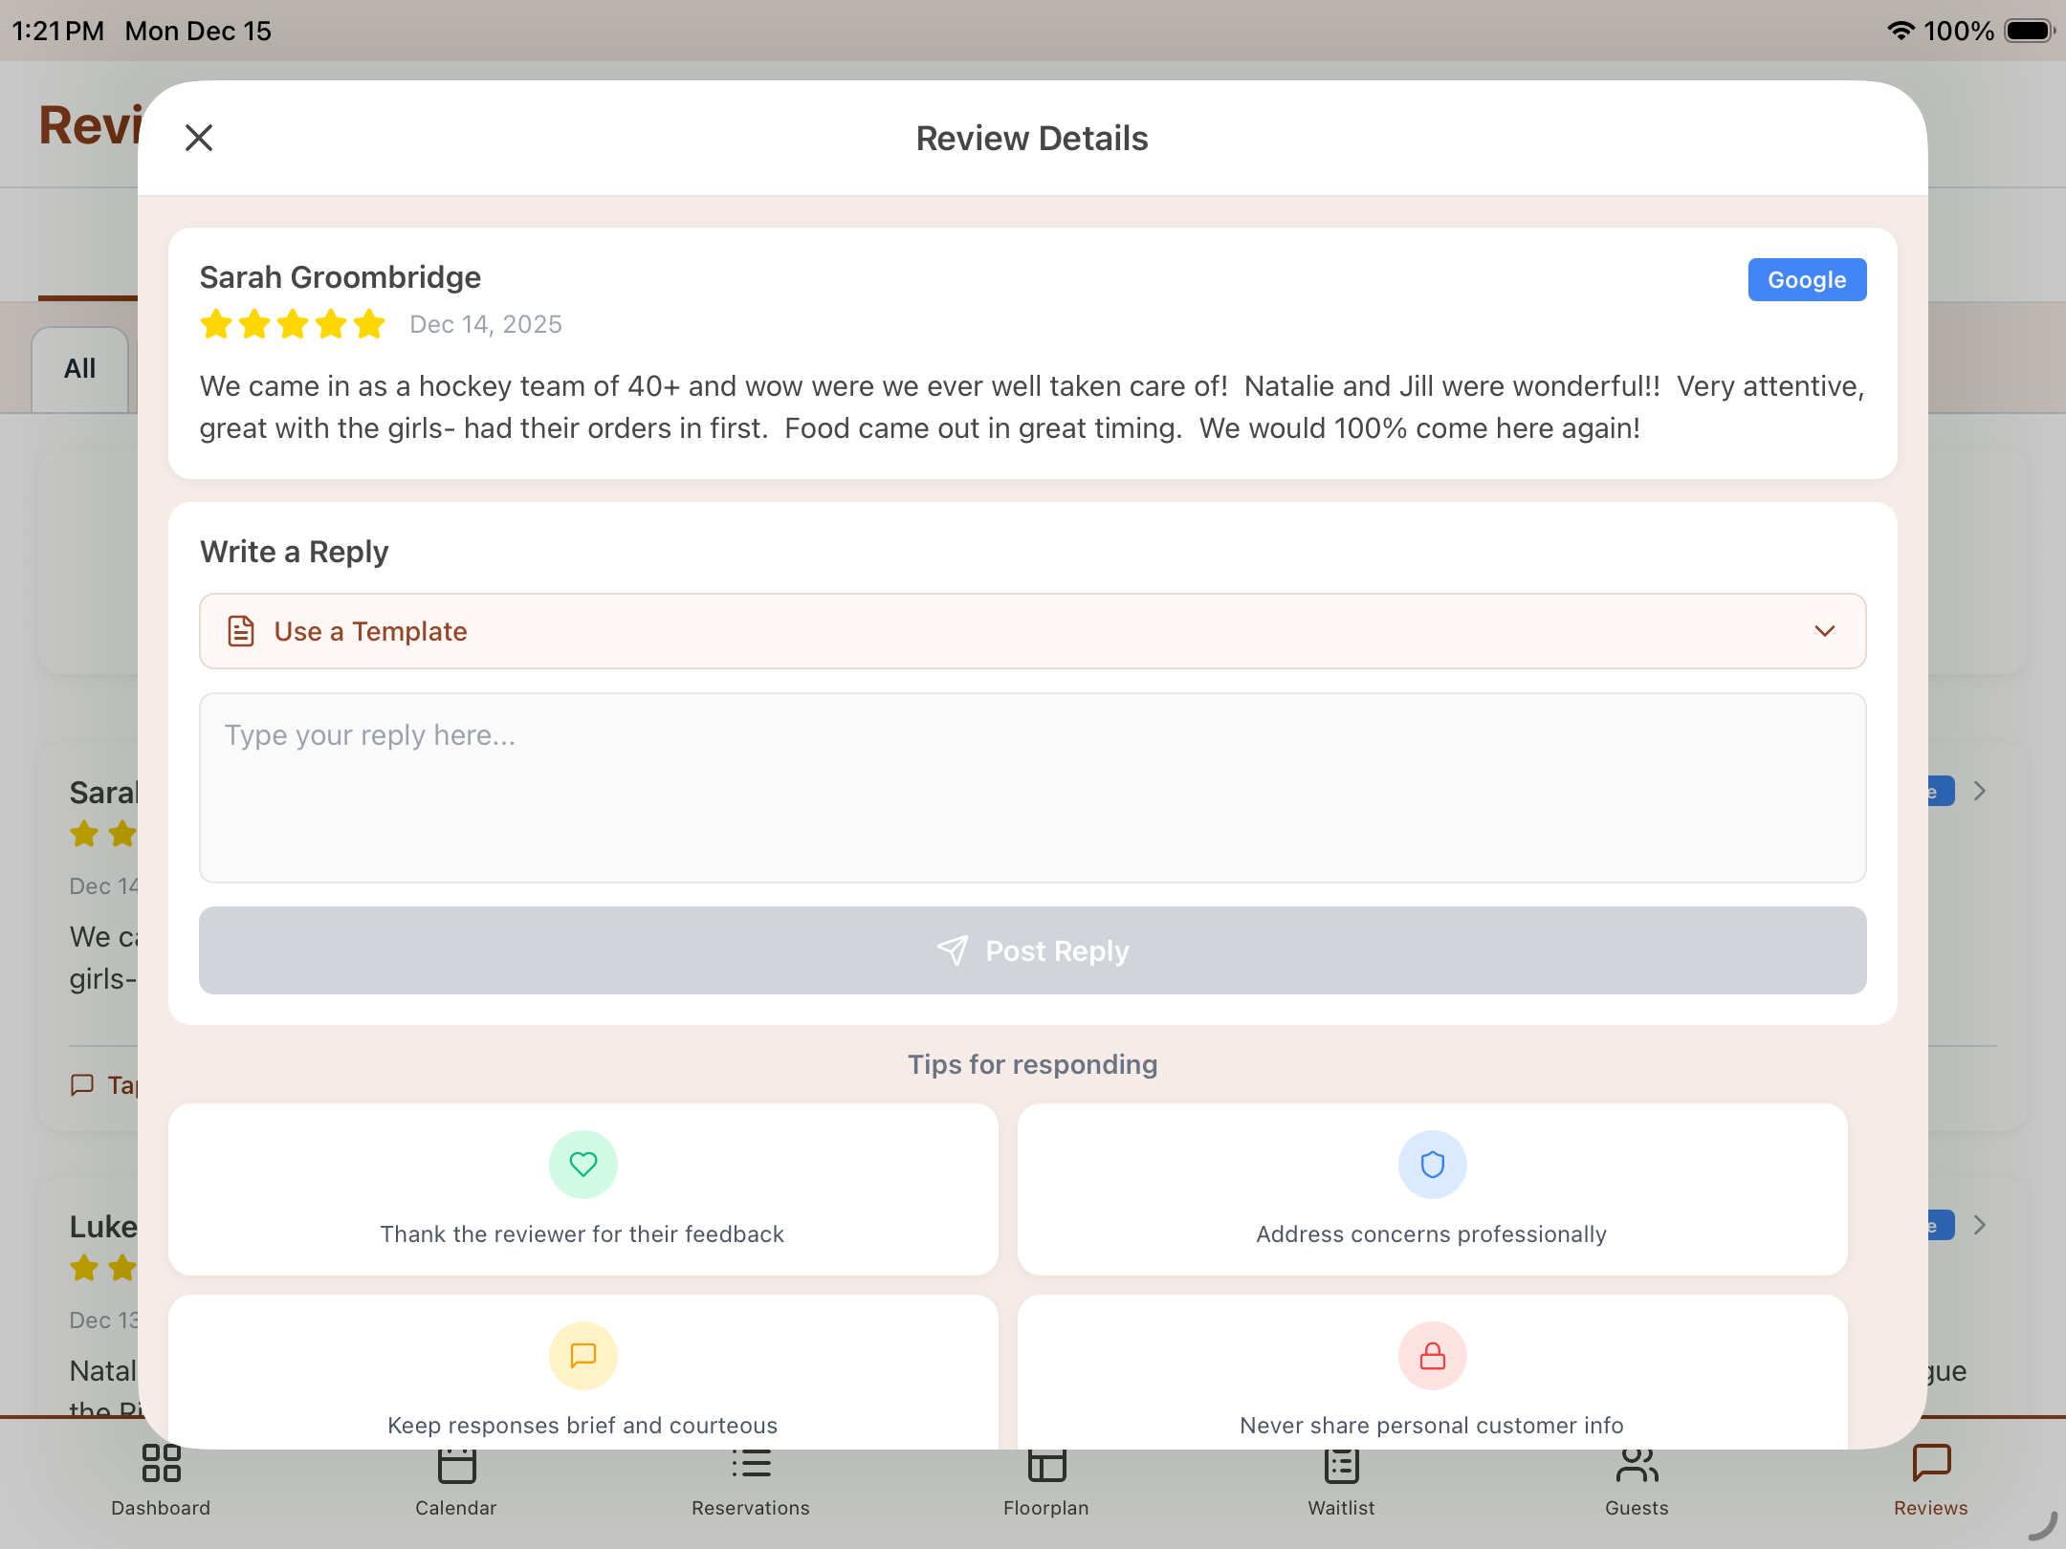Open Luke's review via right chevron
Viewport: 2066px width, 1549px height.
tap(1980, 1226)
